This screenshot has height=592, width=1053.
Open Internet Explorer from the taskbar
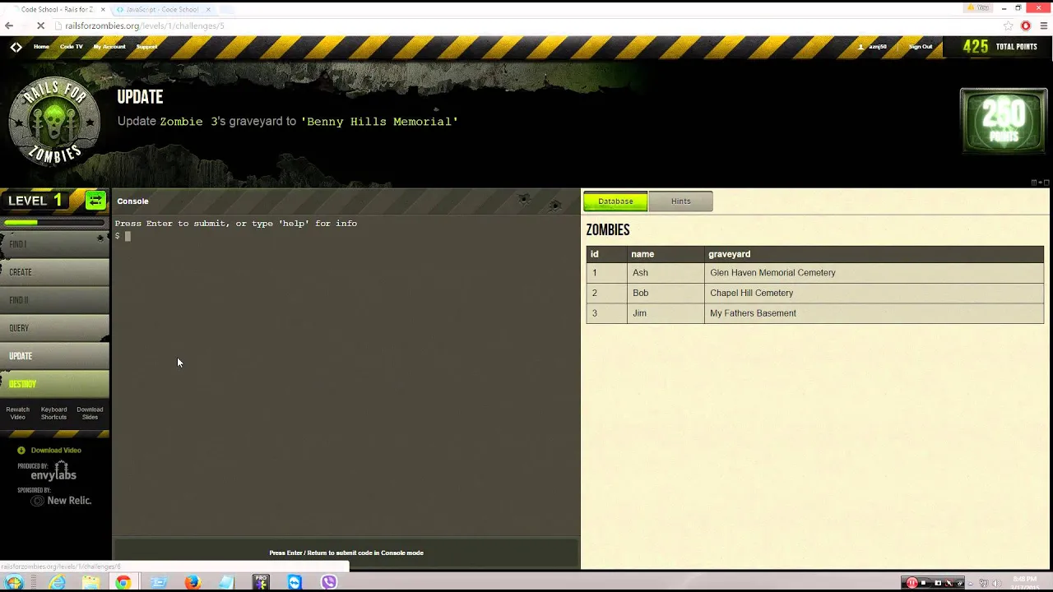click(57, 582)
